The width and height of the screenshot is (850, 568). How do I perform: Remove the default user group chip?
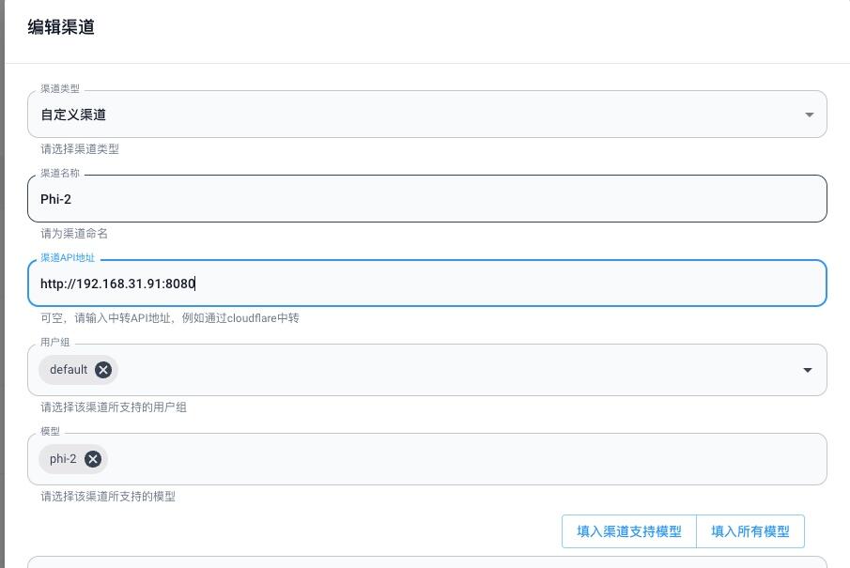[x=103, y=370]
